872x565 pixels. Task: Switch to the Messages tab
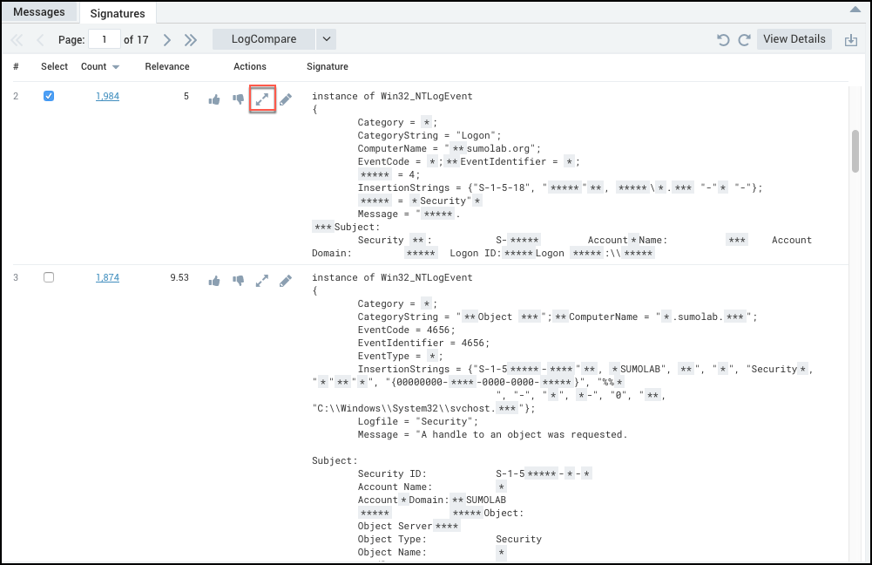(39, 12)
